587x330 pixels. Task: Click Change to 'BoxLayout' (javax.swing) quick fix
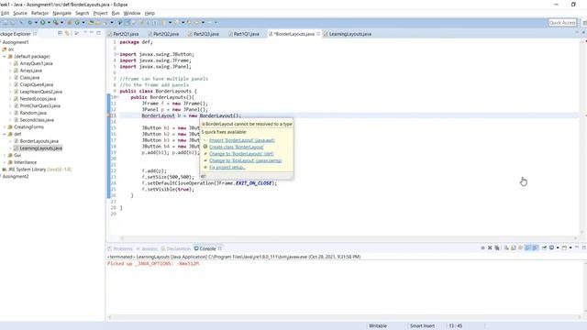point(246,160)
